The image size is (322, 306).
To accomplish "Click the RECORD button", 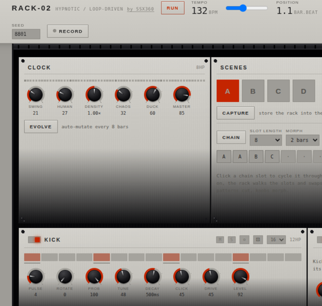I will (68, 31).
